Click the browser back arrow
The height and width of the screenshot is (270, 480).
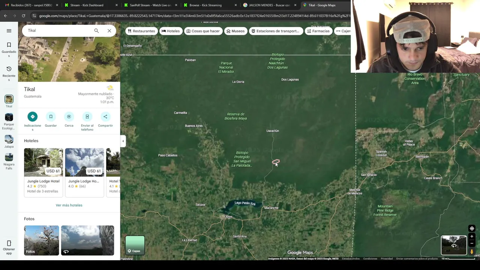tap(5, 16)
